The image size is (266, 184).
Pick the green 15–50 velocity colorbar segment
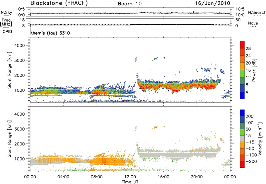242,132
